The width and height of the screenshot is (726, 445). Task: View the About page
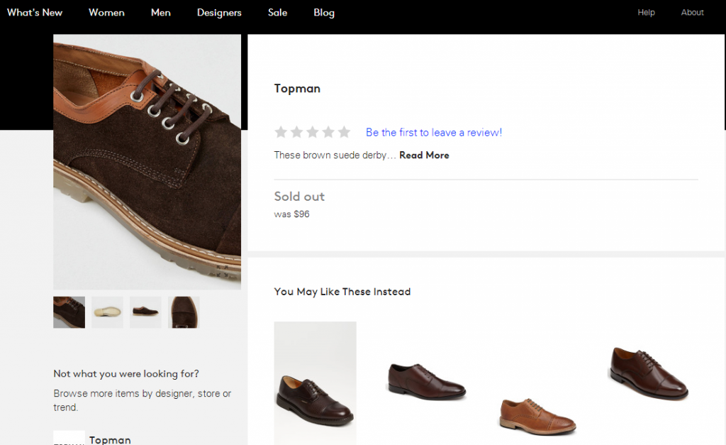(x=692, y=12)
